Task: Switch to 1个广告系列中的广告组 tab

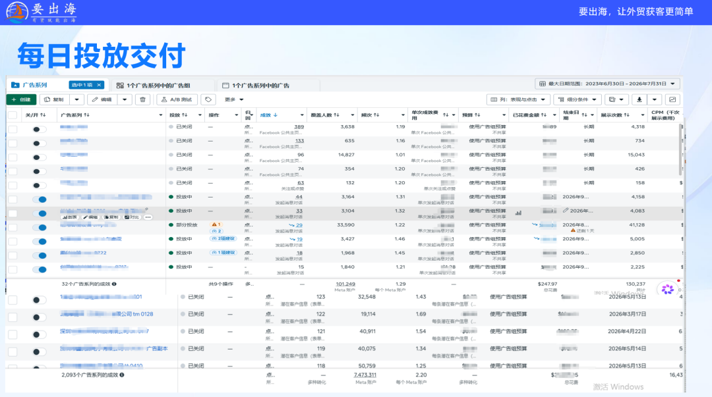Action: [x=159, y=86]
